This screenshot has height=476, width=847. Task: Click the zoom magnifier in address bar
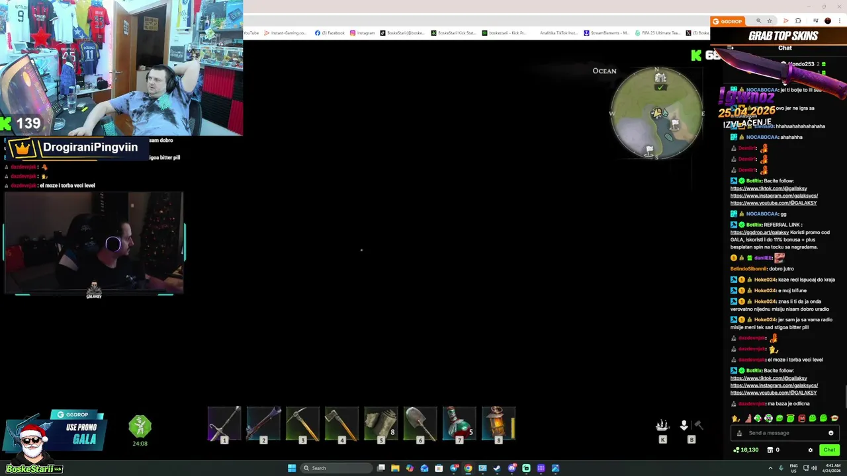click(x=758, y=21)
